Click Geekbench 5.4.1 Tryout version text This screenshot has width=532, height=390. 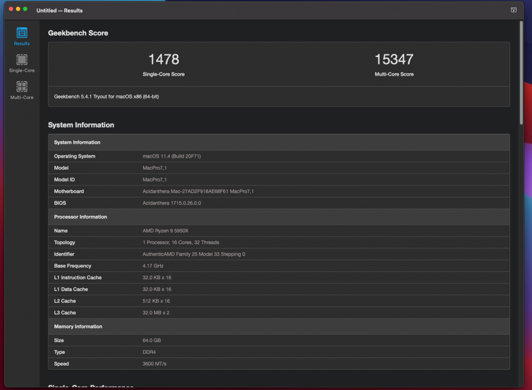point(106,96)
